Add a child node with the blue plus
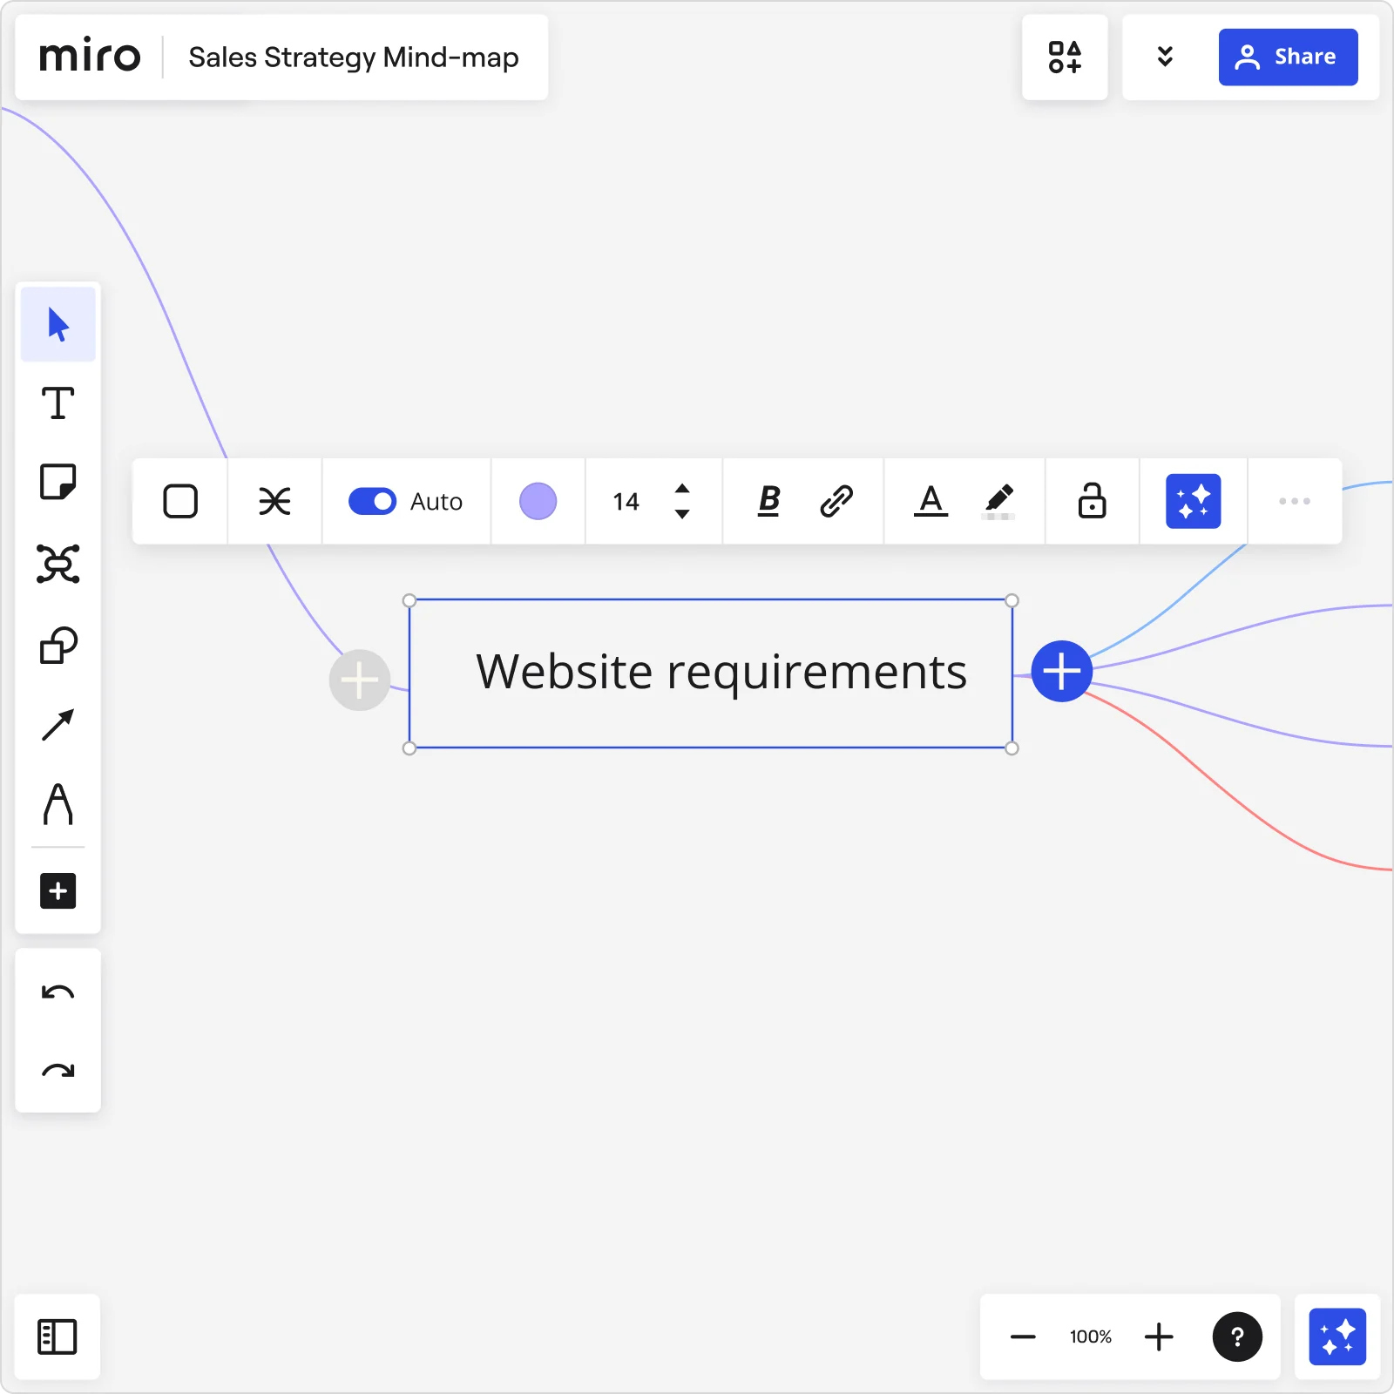The height and width of the screenshot is (1394, 1394). point(1061,671)
